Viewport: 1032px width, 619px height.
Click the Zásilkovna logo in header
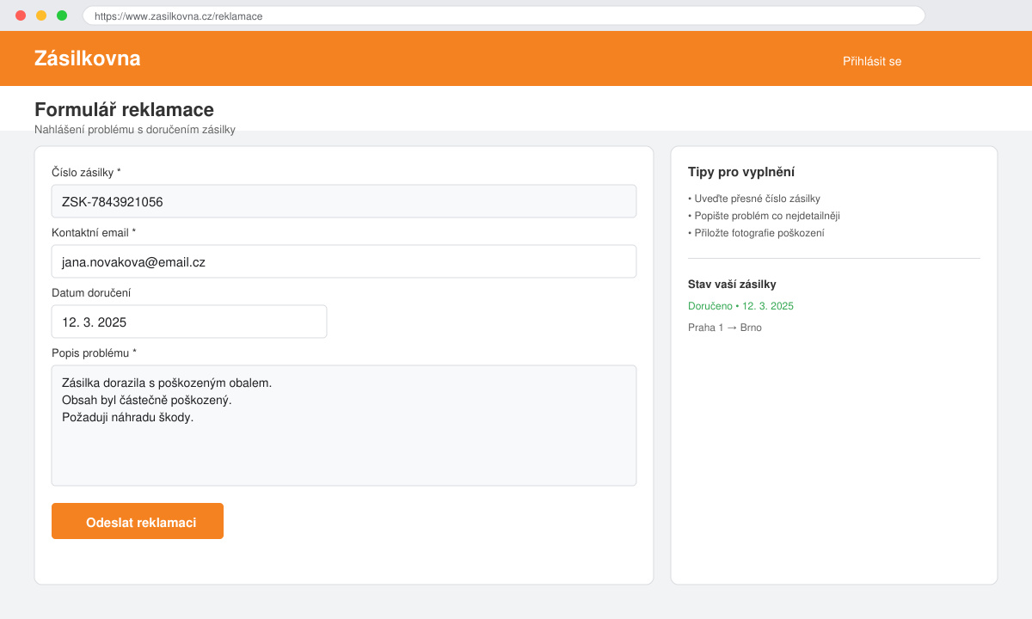click(x=87, y=58)
